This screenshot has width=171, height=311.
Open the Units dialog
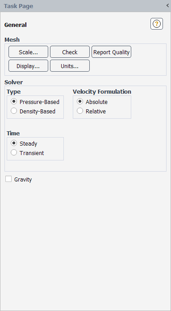70,66
